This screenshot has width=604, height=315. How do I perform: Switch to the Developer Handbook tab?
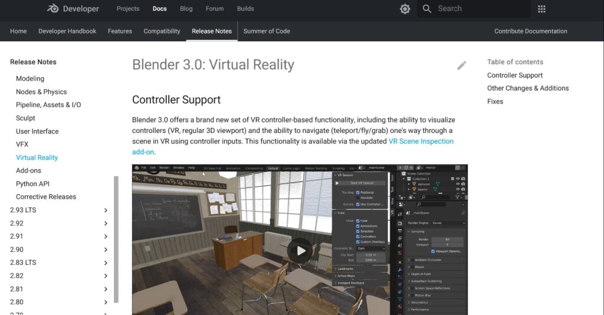[x=67, y=31]
